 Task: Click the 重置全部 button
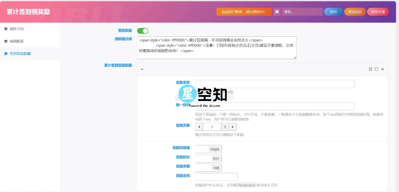pyautogui.click(x=378, y=12)
